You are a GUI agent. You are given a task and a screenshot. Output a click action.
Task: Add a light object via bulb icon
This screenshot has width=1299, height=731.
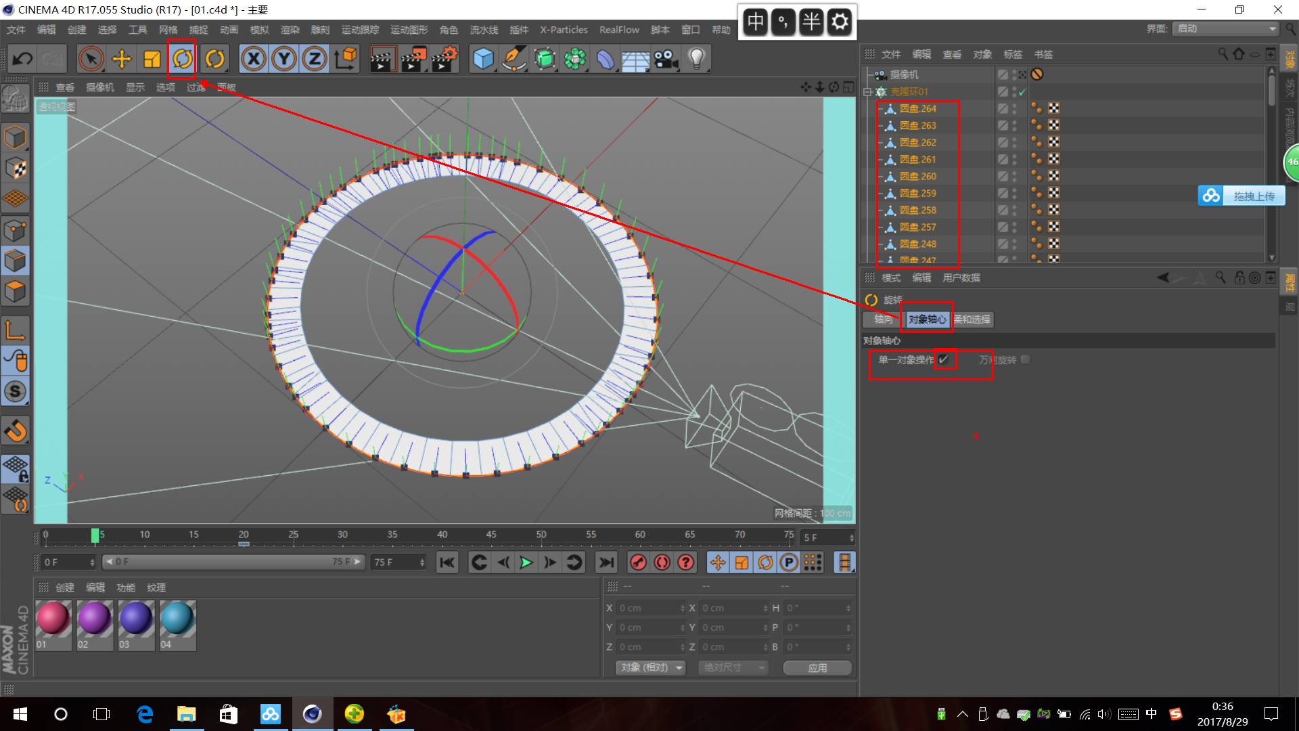(x=697, y=60)
